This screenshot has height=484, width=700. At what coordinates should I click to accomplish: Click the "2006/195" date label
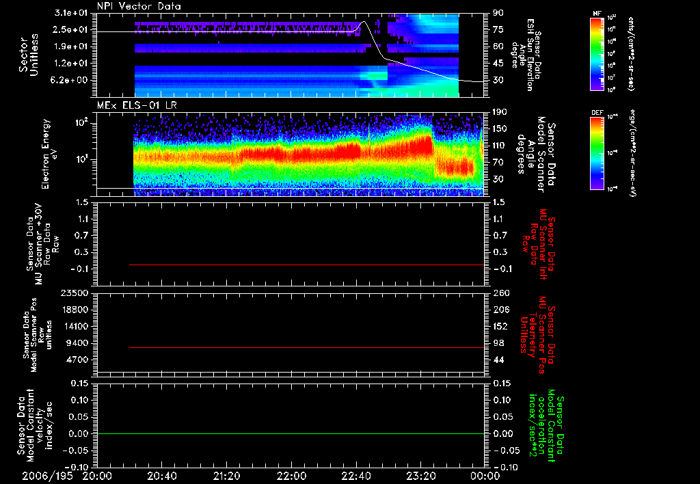[x=48, y=476]
